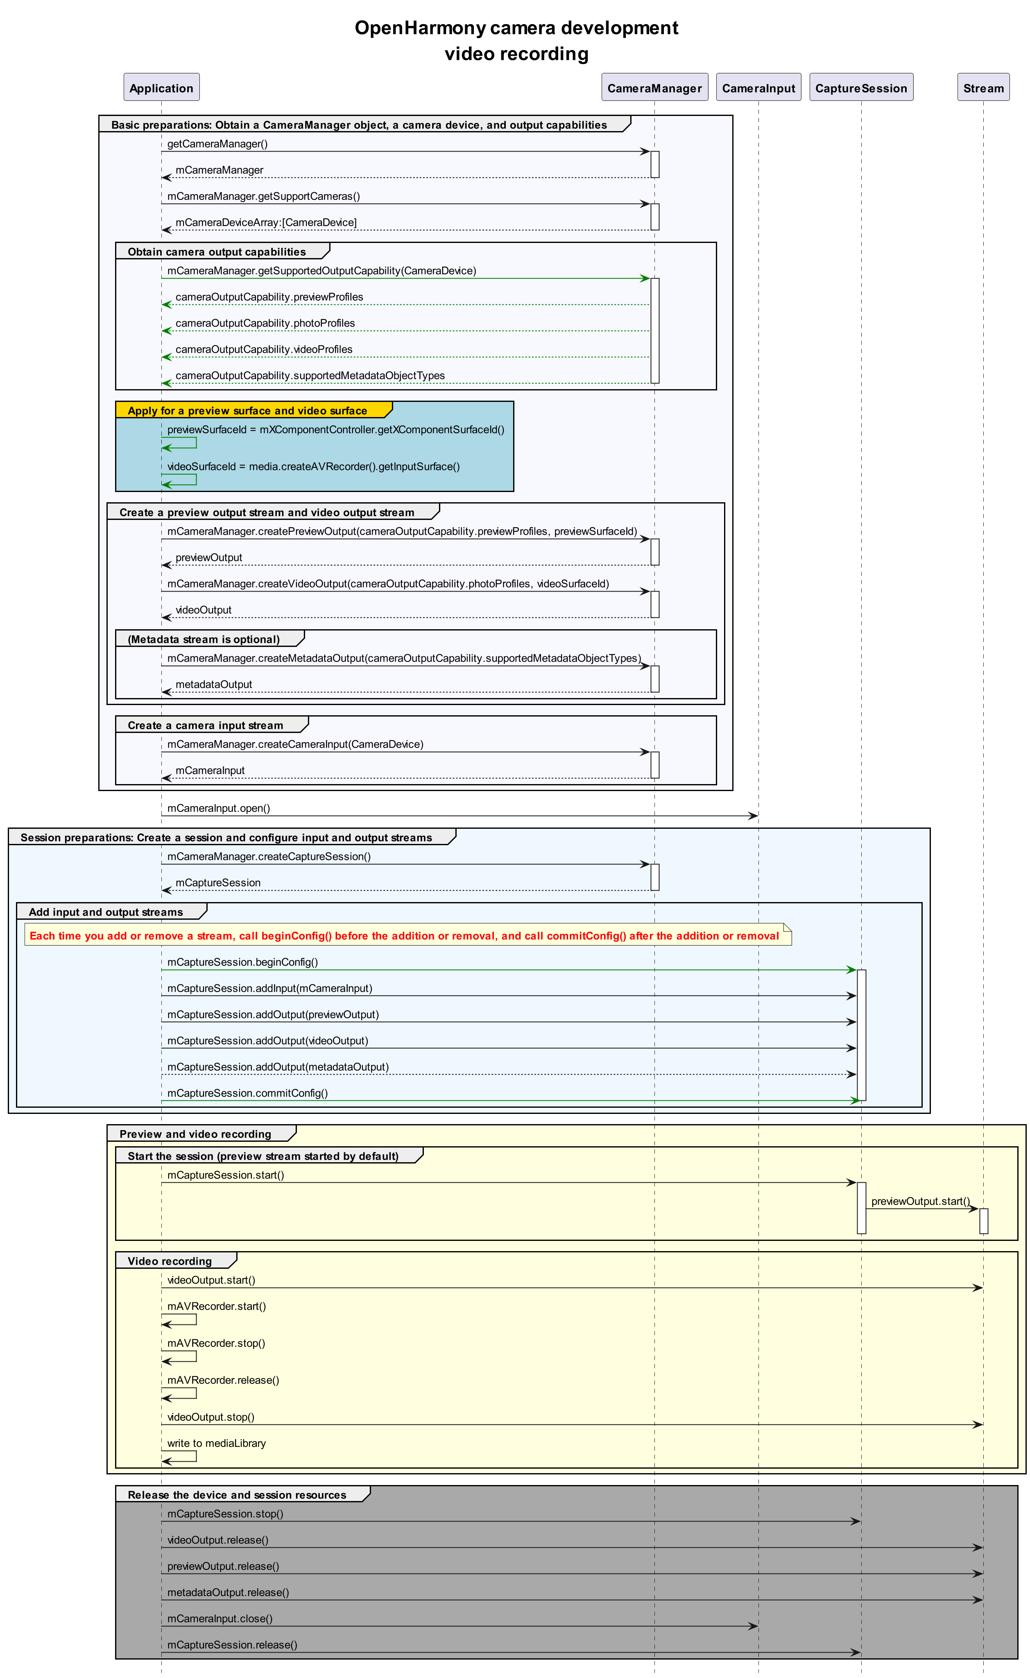Click standalone 'cameraOutputCapability.supportedMetadataObjectTypes' return label
1030x1678 pixels.
[x=310, y=376]
